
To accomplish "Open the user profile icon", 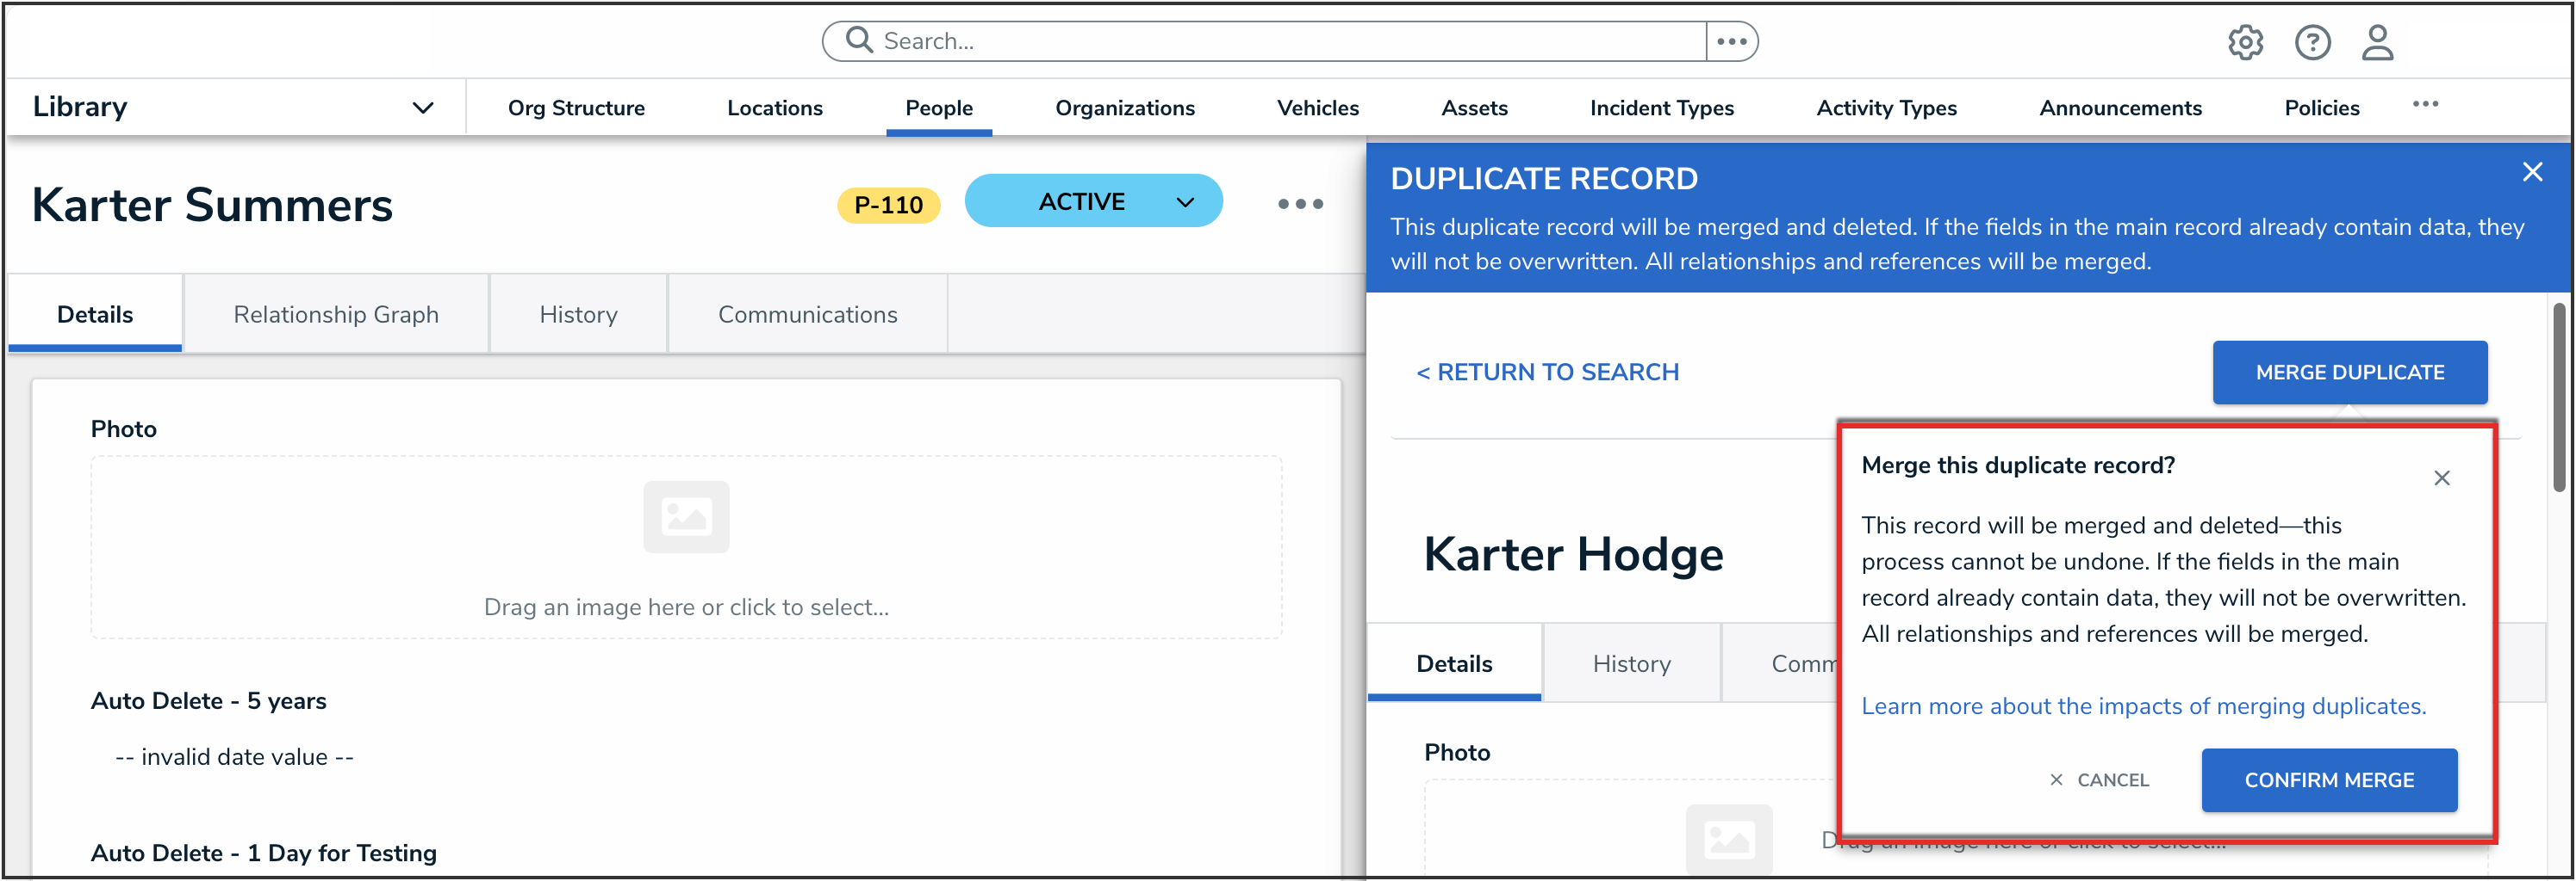I will coord(2377,43).
